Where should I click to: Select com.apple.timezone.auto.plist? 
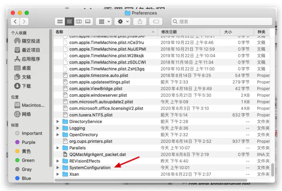tap(162, 76)
